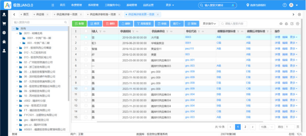Collapse the 所有 root tree node
Viewport: 306px width, 136px height.
pyautogui.click(x=14, y=29)
